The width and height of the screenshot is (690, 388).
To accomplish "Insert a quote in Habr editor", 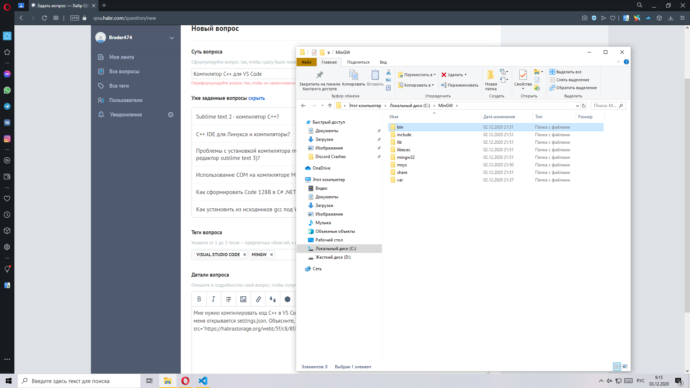I will click(x=273, y=299).
